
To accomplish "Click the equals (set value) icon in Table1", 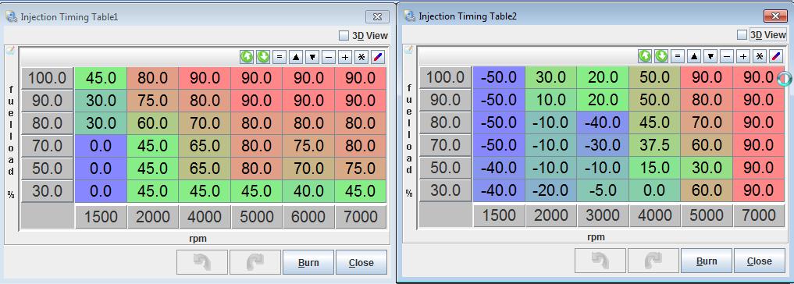I will [x=280, y=57].
